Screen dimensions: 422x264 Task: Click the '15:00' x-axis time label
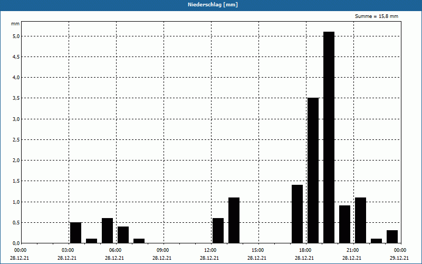[258, 250]
